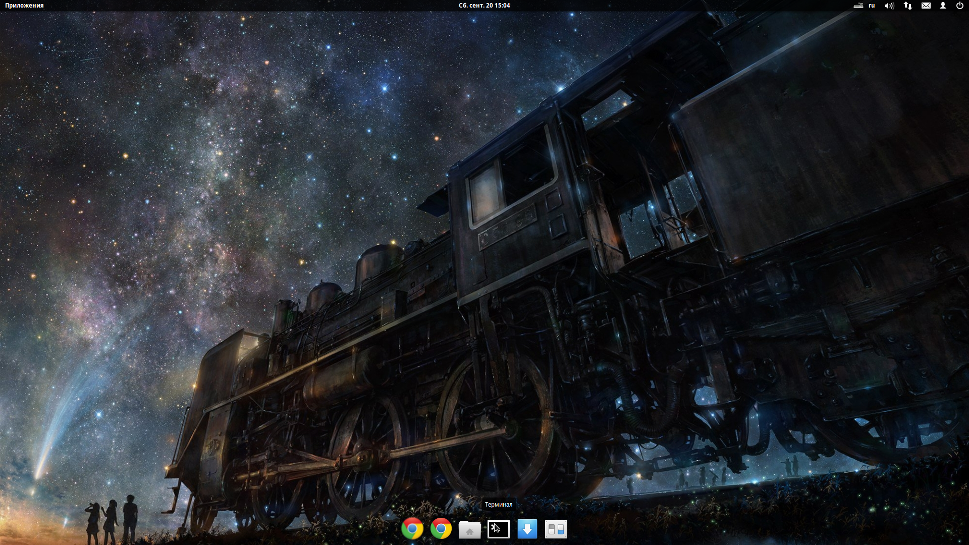969x545 pixels.
Task: Open System Settings switches dock icon
Action: click(x=556, y=529)
